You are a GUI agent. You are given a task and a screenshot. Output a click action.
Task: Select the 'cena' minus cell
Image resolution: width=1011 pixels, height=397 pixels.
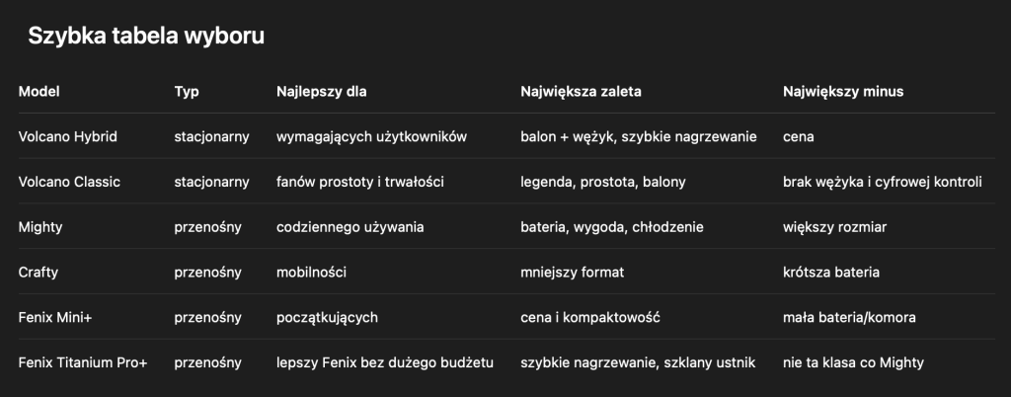click(x=798, y=136)
